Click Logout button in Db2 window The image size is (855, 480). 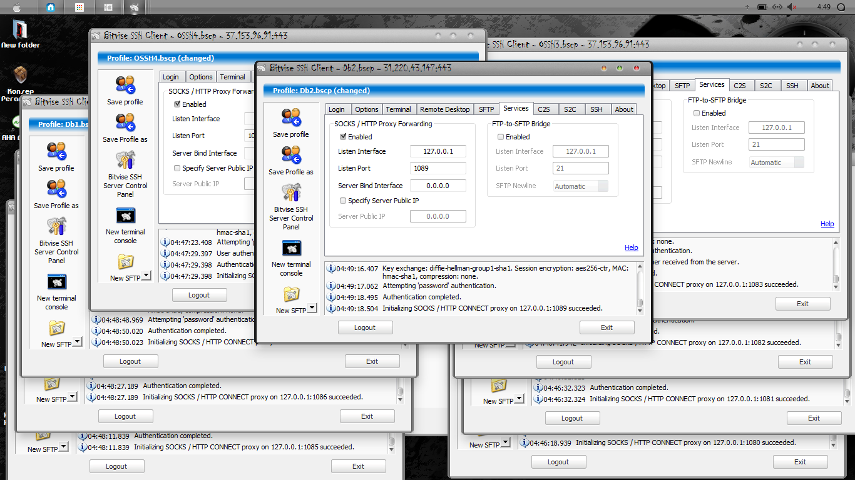tap(365, 327)
